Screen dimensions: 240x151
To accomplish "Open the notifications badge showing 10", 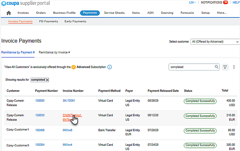I will tap(226, 2).
